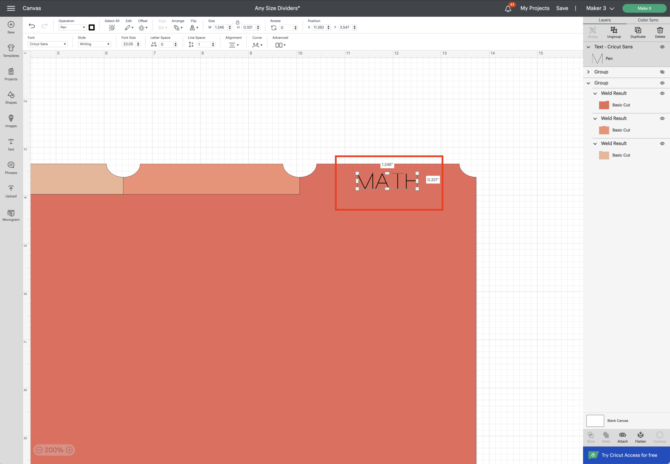Click the Upload icon in the sidebar
The width and height of the screenshot is (670, 464).
(x=11, y=190)
